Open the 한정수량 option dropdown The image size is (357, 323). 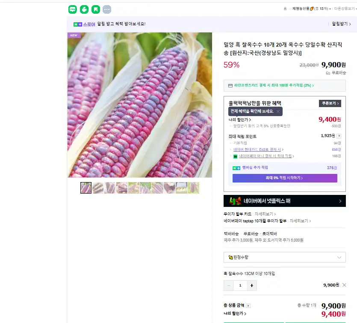click(285, 257)
